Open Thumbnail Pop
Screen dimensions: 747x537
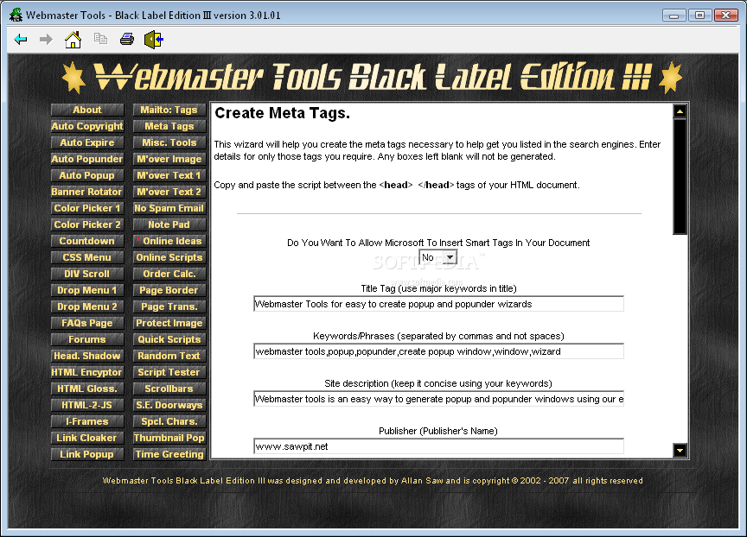tap(169, 438)
